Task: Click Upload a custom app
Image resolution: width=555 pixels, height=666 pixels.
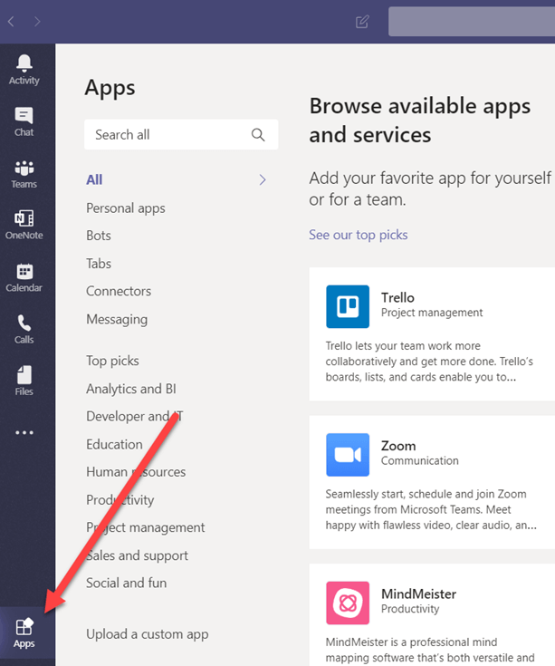Action: click(147, 633)
